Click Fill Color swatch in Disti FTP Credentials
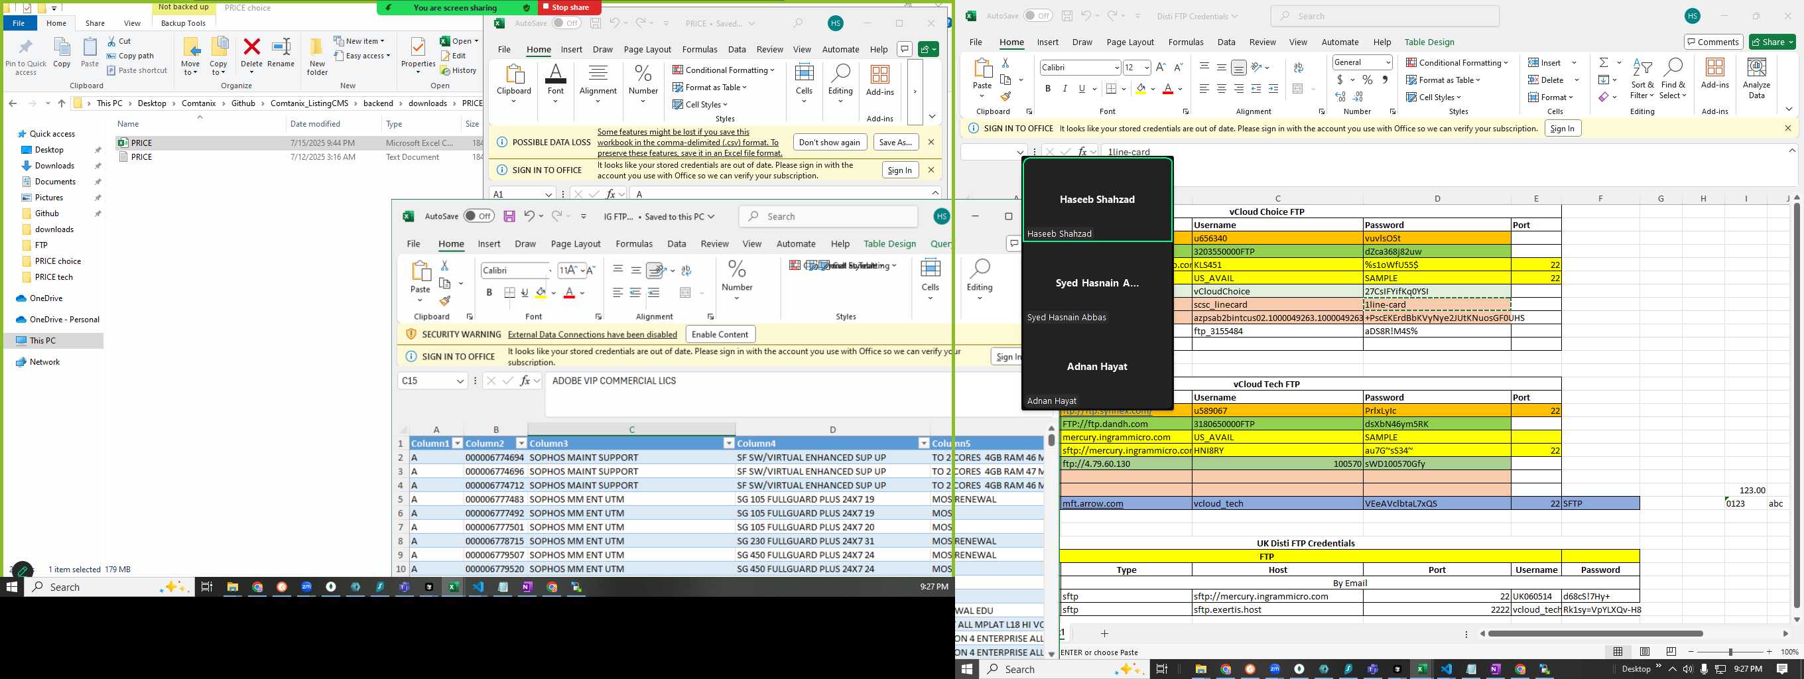The width and height of the screenshot is (1804, 679). click(1141, 89)
